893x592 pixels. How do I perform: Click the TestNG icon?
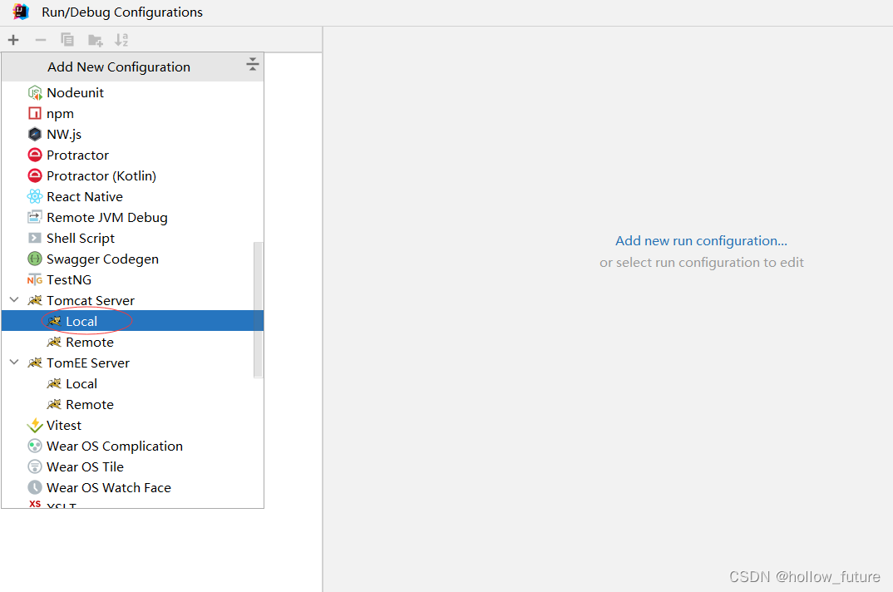[35, 279]
